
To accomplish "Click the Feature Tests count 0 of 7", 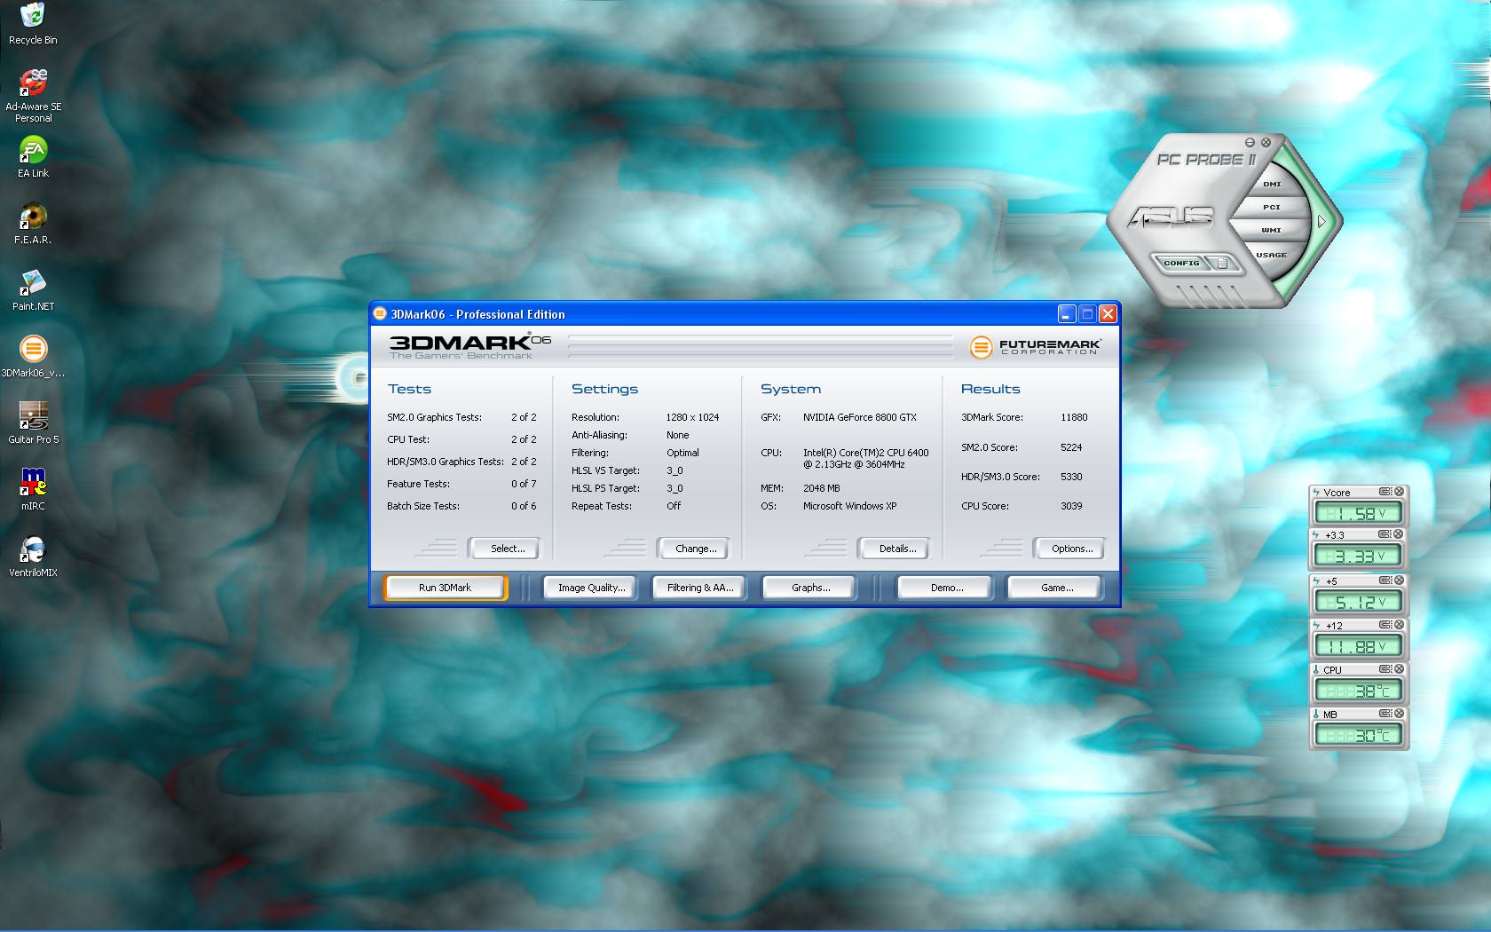I will coord(524,484).
